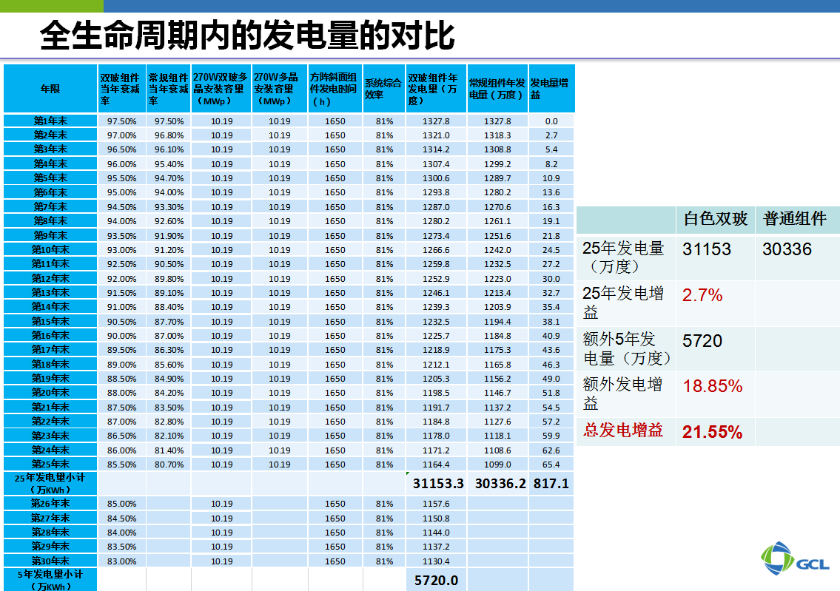Select the 5720.0 five-year subtotal cell
840x591 pixels.
coord(437,580)
